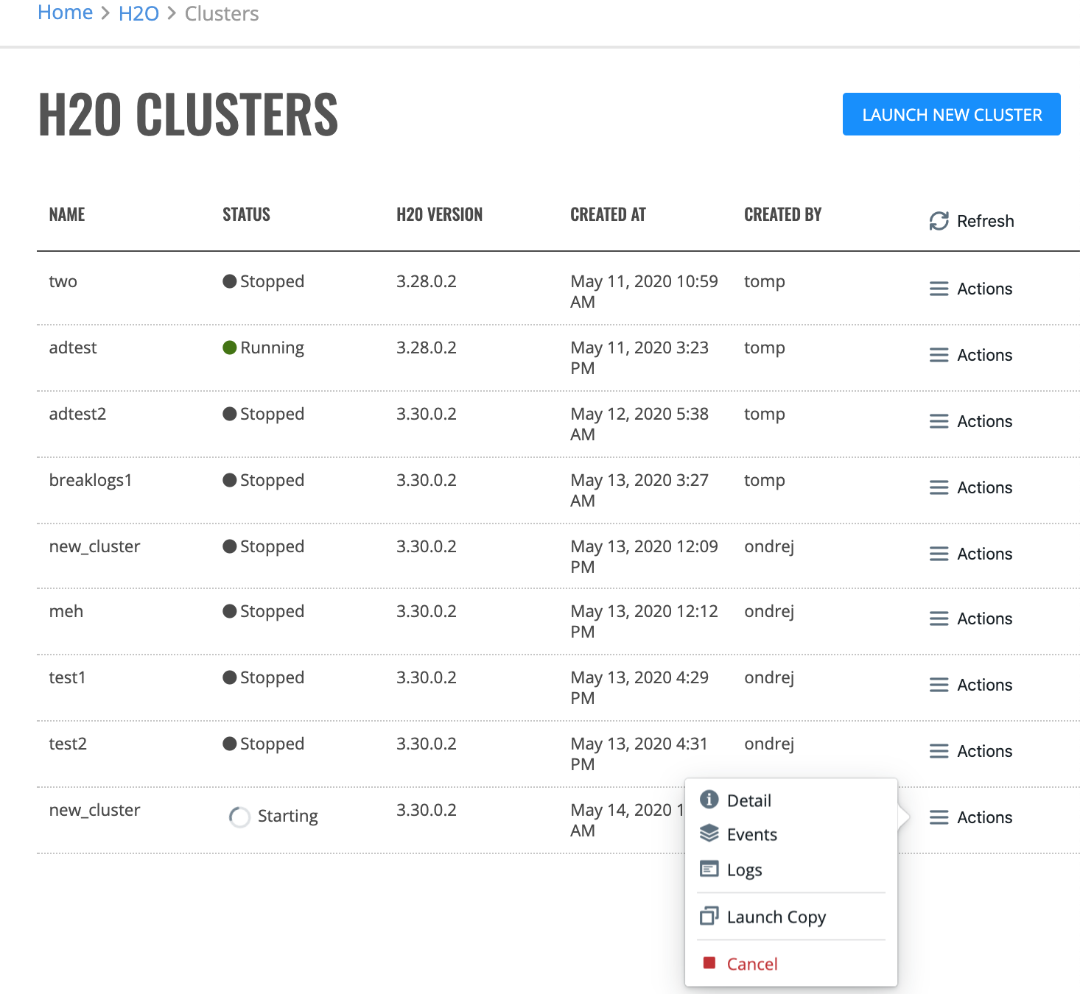Click the NAME column header
The height and width of the screenshot is (994, 1080).
coord(67,214)
